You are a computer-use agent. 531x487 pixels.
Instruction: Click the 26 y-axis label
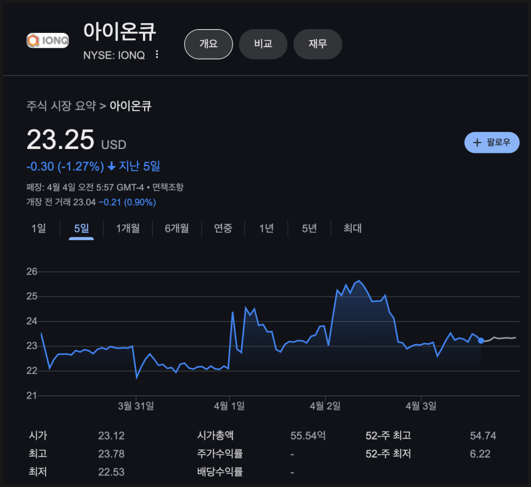click(32, 272)
